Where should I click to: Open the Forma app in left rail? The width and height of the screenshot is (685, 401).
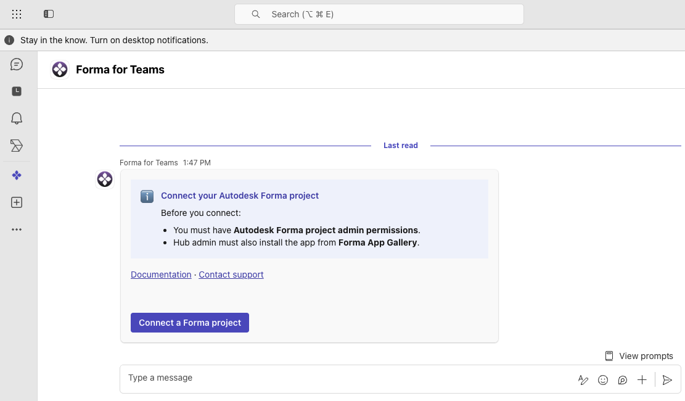17,175
